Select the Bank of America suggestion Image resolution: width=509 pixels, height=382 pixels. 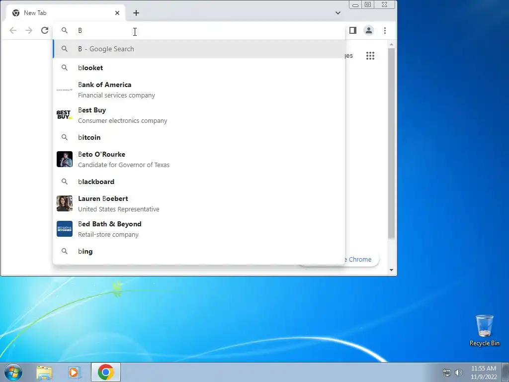(x=199, y=90)
